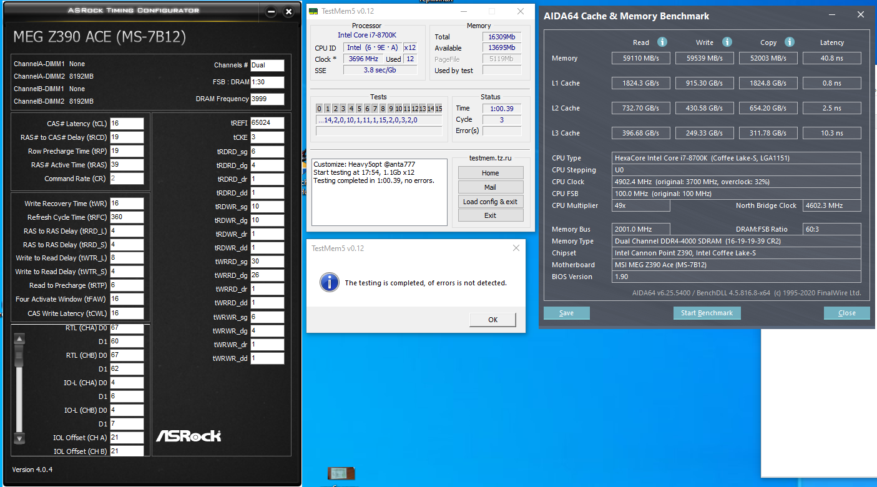Click the Close button in AIDA64

pos(847,313)
